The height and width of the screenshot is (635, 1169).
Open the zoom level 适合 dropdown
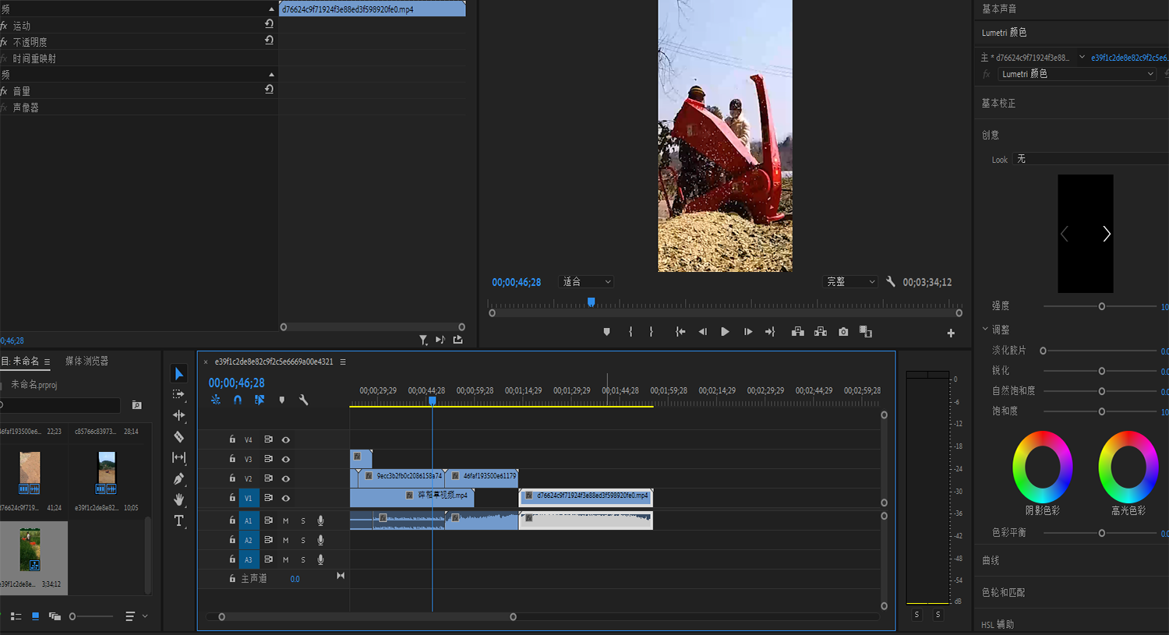click(x=586, y=282)
